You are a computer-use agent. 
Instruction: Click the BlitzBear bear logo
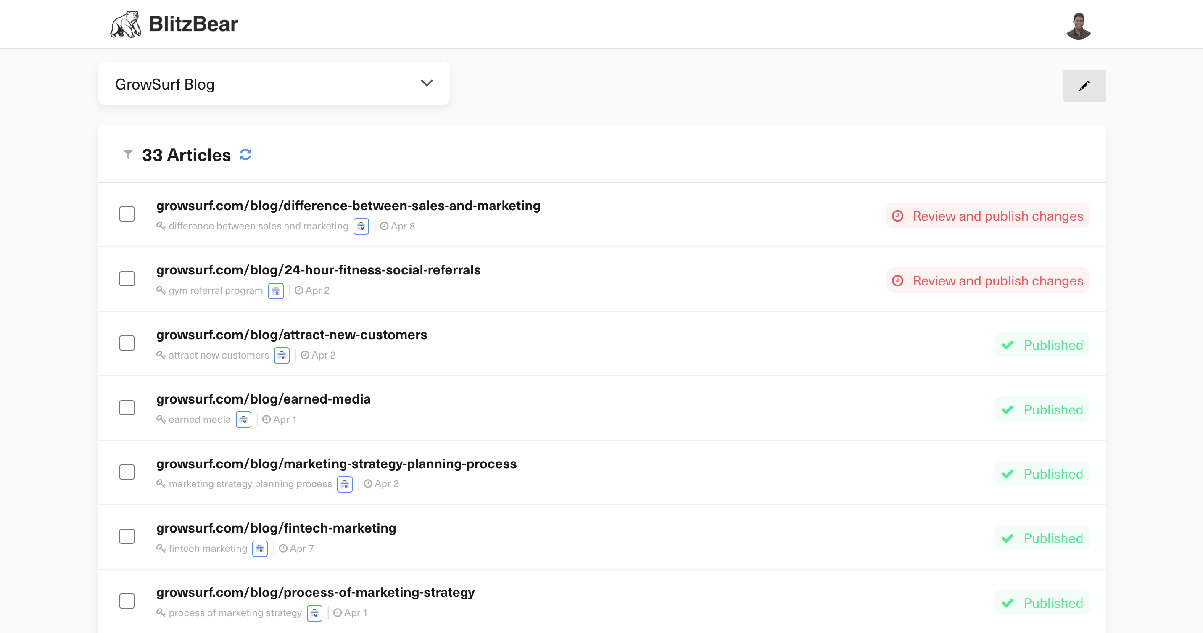click(x=126, y=24)
